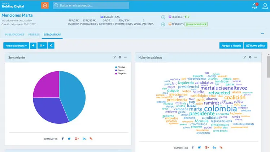
Task: Expand the Nuevo dashboard dropdown
Action: click(x=16, y=46)
